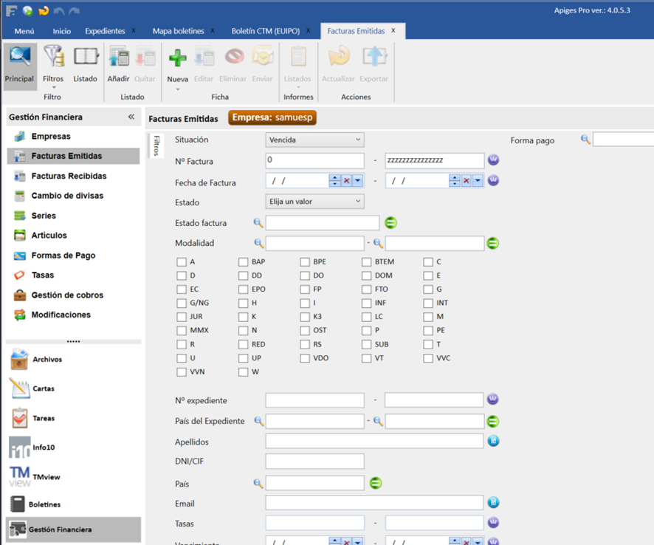Open the Filtros dropdown arrow in ribbon
Viewport: 654px width, 545px height.
(x=53, y=89)
